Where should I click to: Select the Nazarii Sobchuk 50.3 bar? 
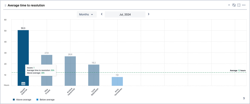(x=23, y=58)
